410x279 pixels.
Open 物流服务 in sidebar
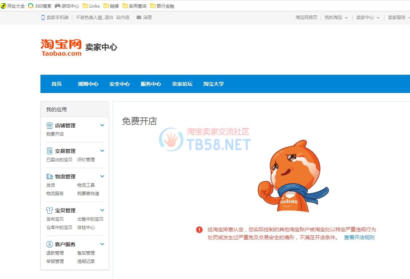[x=55, y=193]
